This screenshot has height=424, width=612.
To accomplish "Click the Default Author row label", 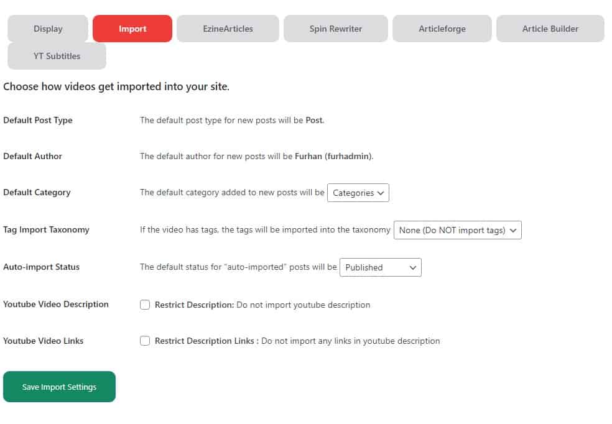I will coord(33,156).
